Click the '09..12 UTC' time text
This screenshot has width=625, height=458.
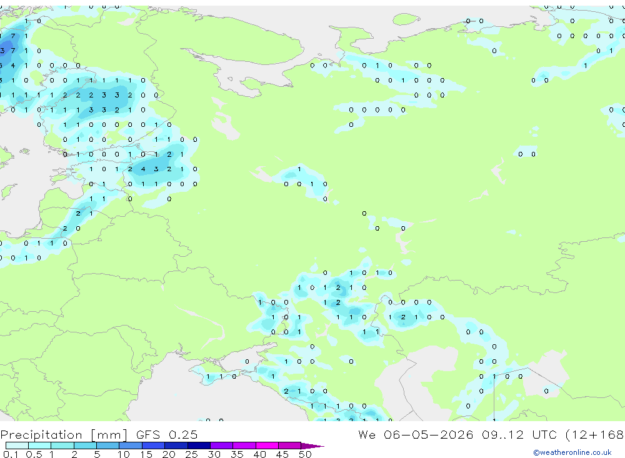(519, 434)
